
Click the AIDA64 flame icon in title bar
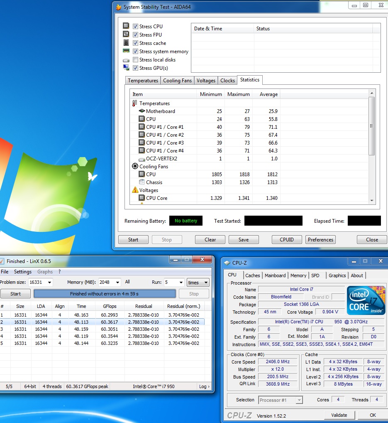click(x=119, y=7)
